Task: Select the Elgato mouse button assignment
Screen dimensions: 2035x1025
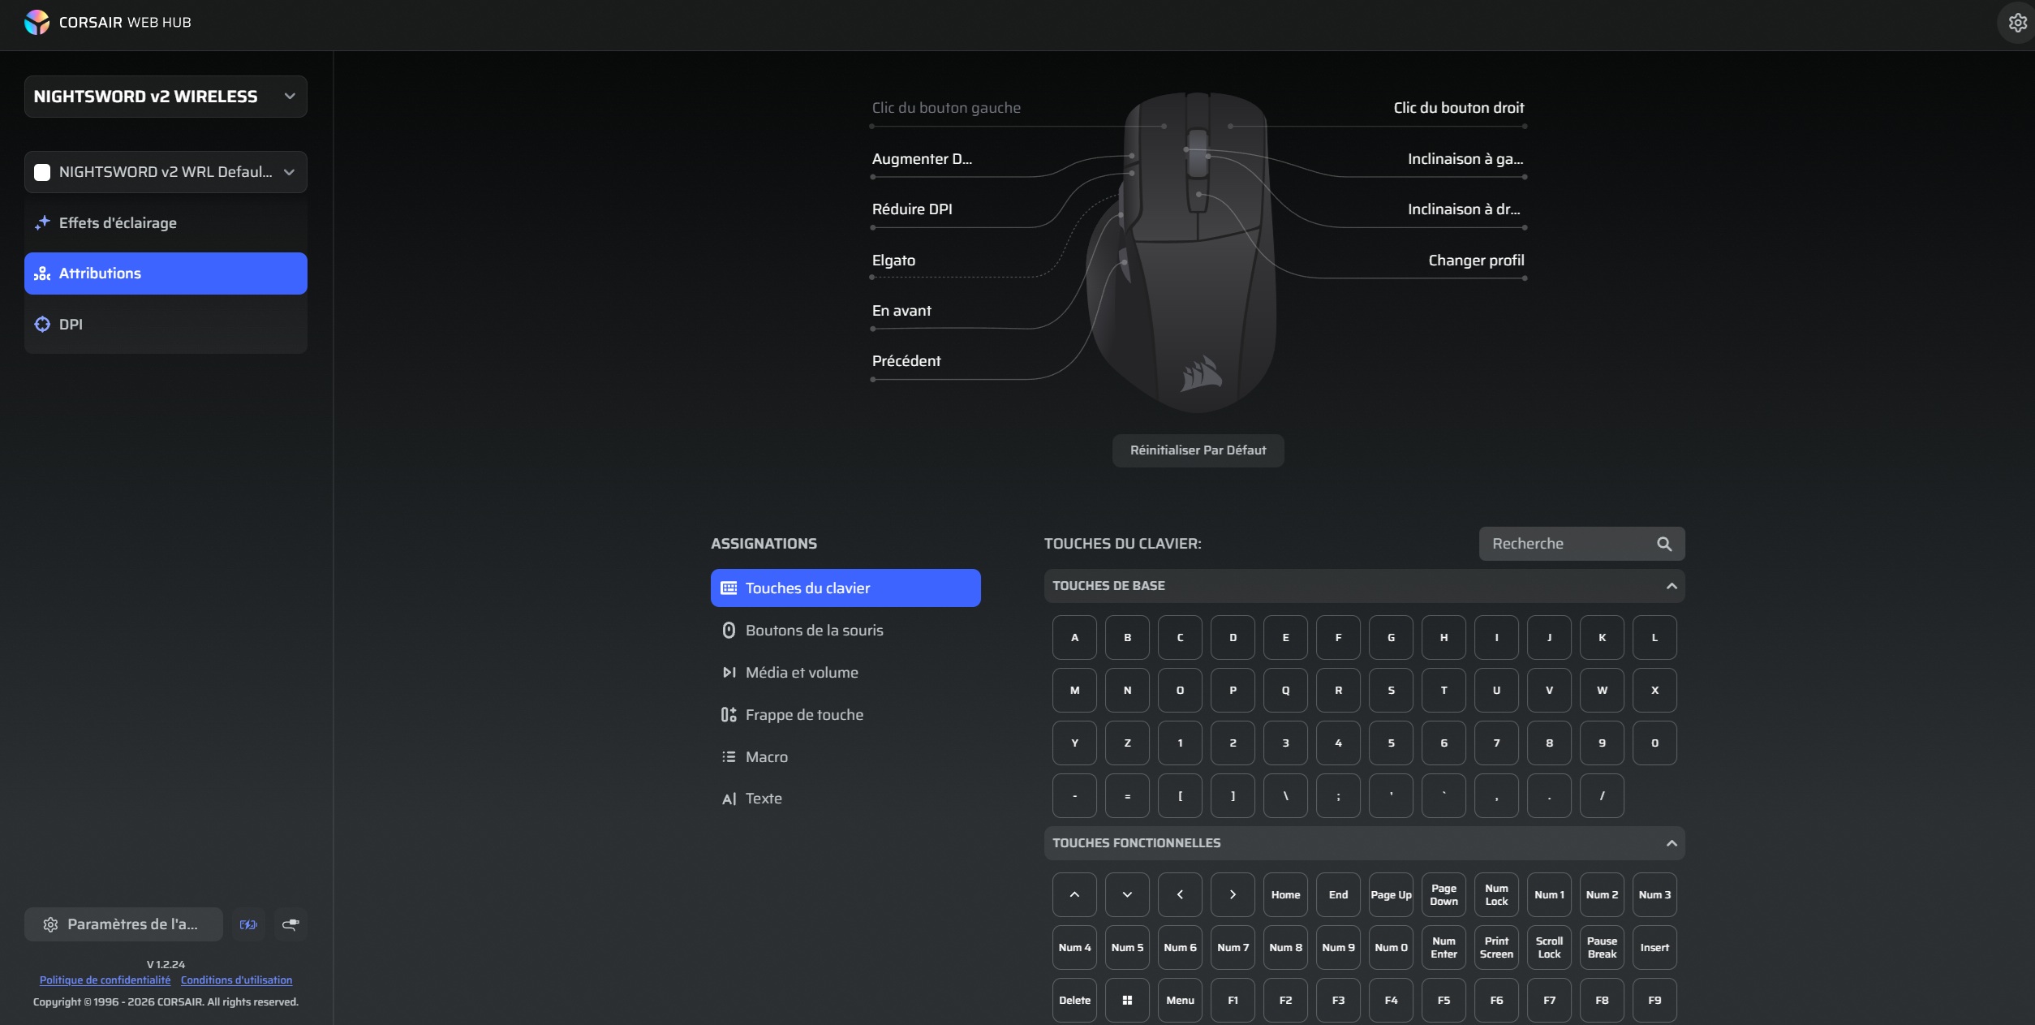Action: (x=893, y=261)
